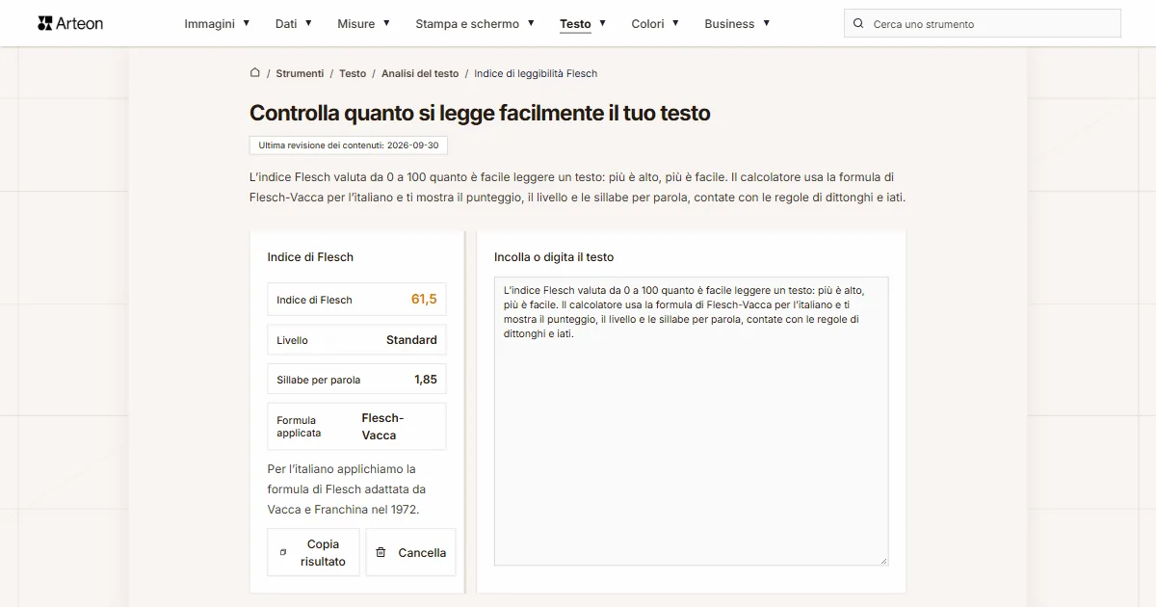The image size is (1156, 607).
Task: Click the Ultima revisione dei contenuti badge
Action: [x=349, y=145]
